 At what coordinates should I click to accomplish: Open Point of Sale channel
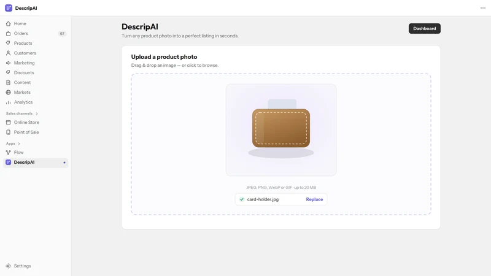[36, 132]
